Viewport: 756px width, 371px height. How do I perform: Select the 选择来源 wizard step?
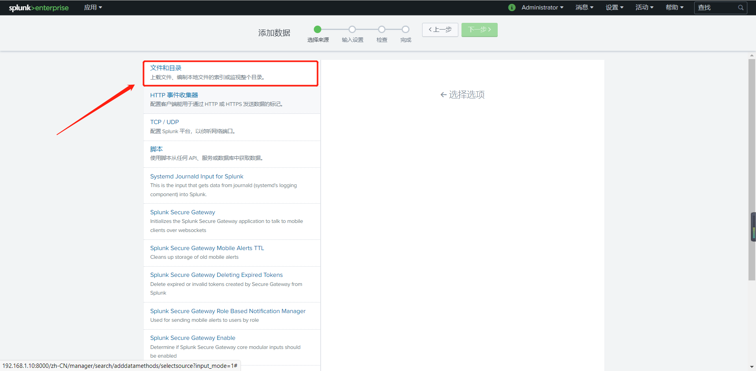point(317,29)
